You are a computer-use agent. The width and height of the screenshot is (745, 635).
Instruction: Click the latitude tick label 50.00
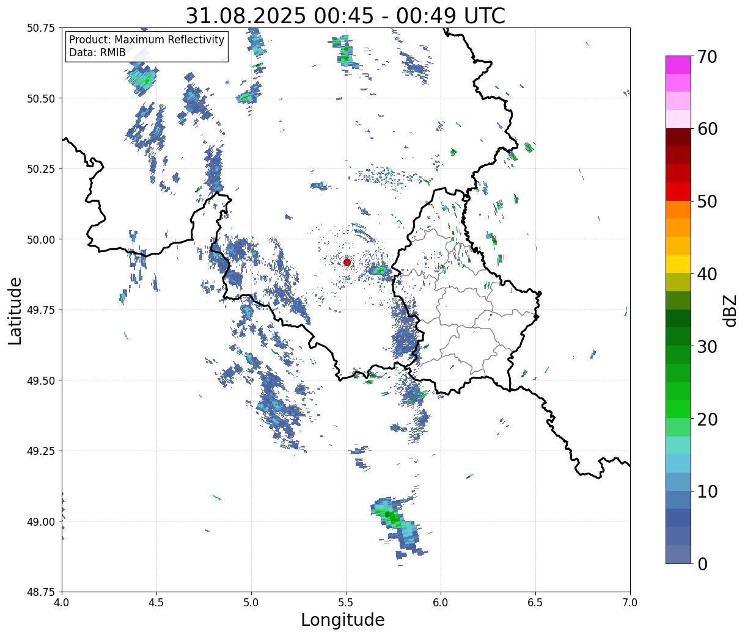tap(41, 239)
